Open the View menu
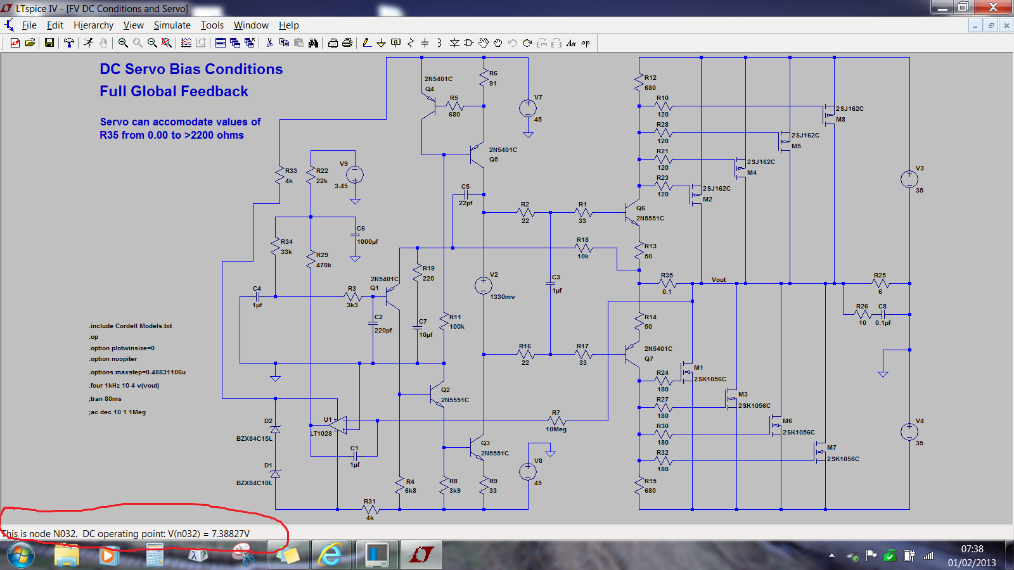Image resolution: width=1014 pixels, height=570 pixels. click(133, 25)
